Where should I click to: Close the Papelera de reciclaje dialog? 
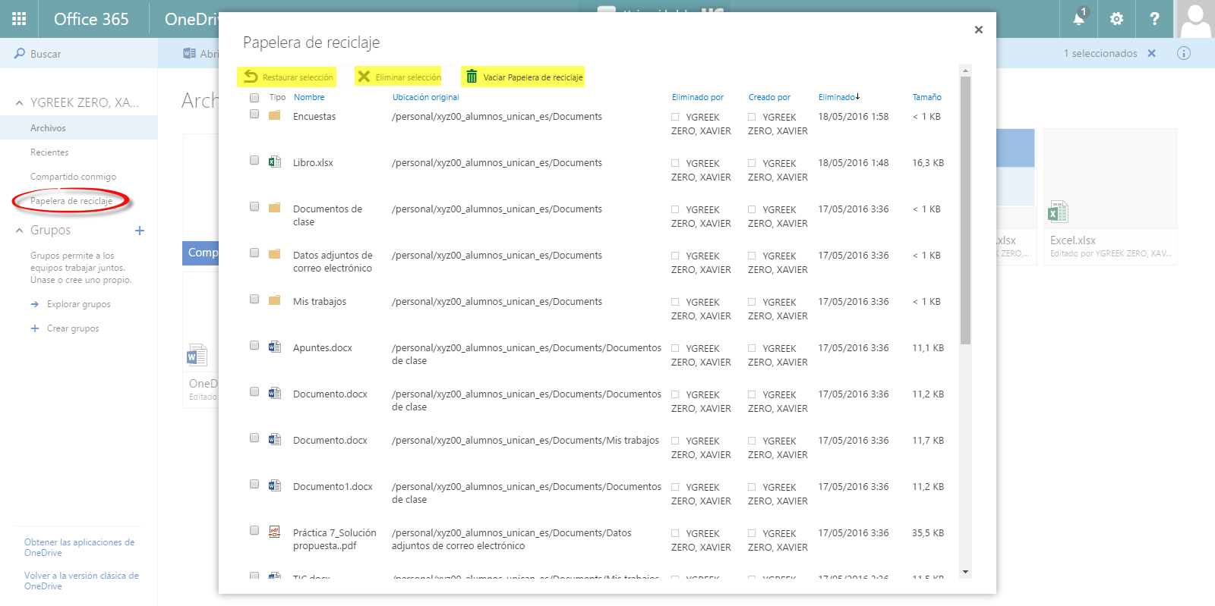pyautogui.click(x=979, y=30)
